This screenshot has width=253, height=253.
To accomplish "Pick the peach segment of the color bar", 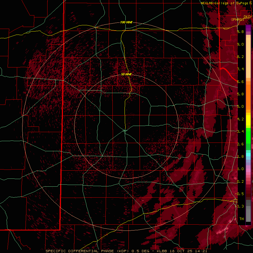I will (248, 57).
